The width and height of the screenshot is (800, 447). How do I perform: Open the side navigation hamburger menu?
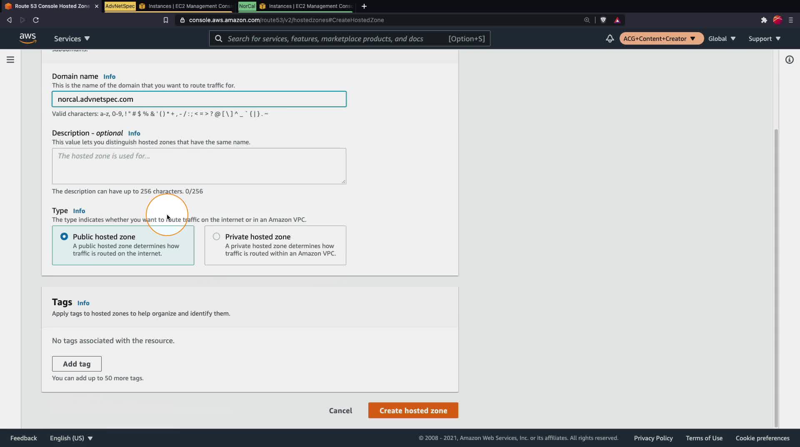[10, 60]
